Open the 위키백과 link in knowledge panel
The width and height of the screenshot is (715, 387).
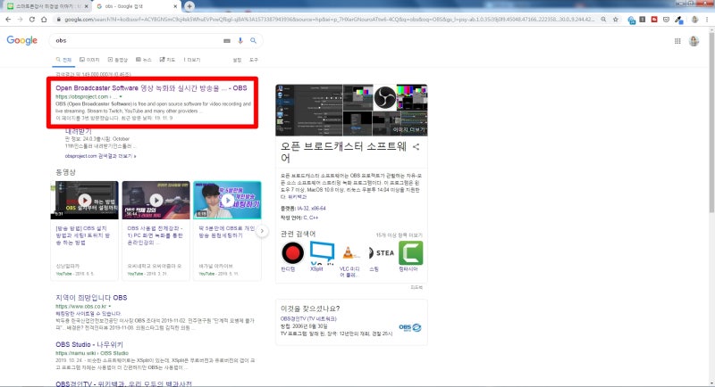298,197
